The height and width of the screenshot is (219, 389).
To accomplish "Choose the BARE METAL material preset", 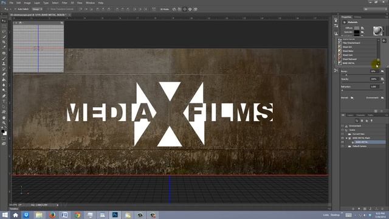I will point(357,63).
